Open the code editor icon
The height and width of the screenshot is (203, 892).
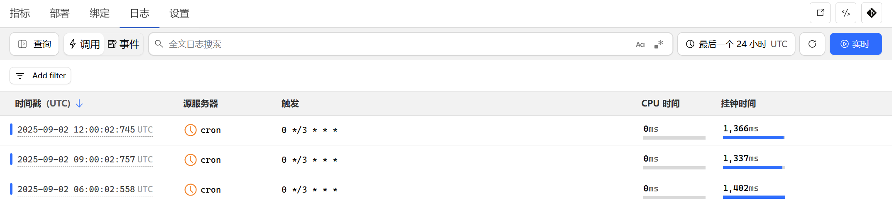(846, 13)
